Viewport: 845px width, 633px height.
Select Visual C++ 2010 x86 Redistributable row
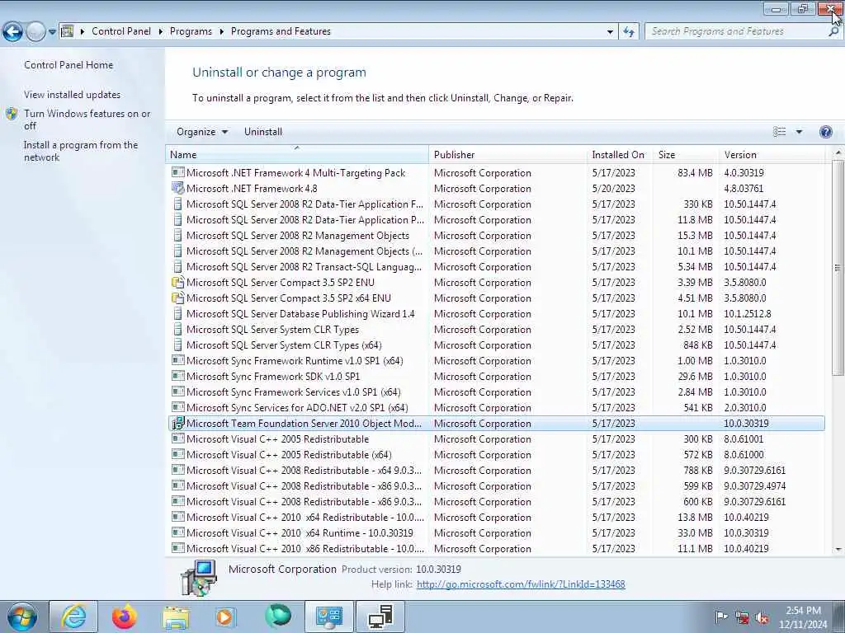coord(496,548)
